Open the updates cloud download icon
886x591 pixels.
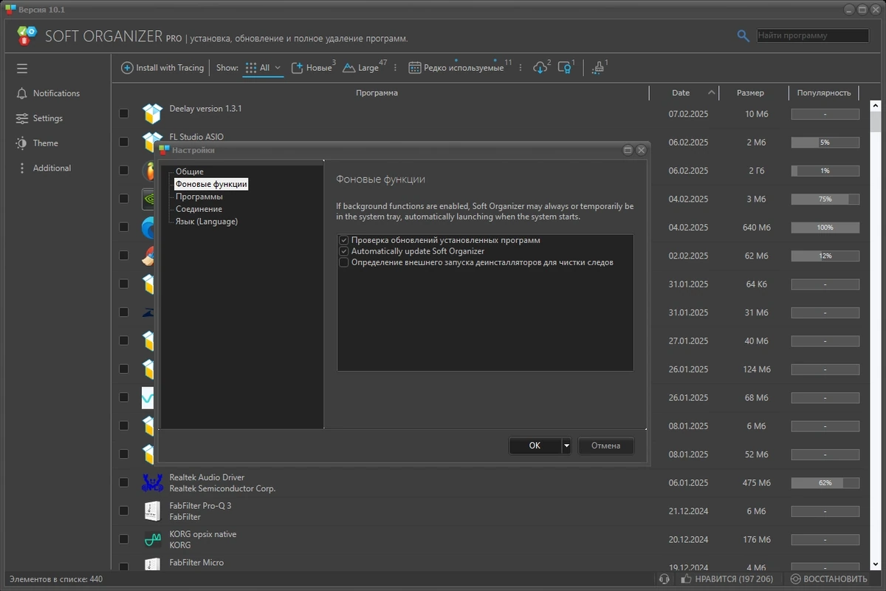[540, 68]
